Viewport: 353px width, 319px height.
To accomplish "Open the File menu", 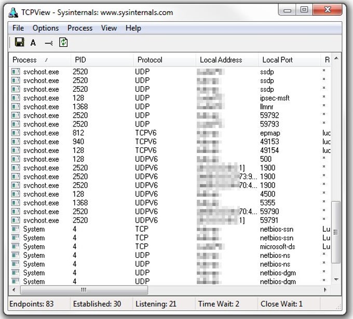I will point(18,28).
